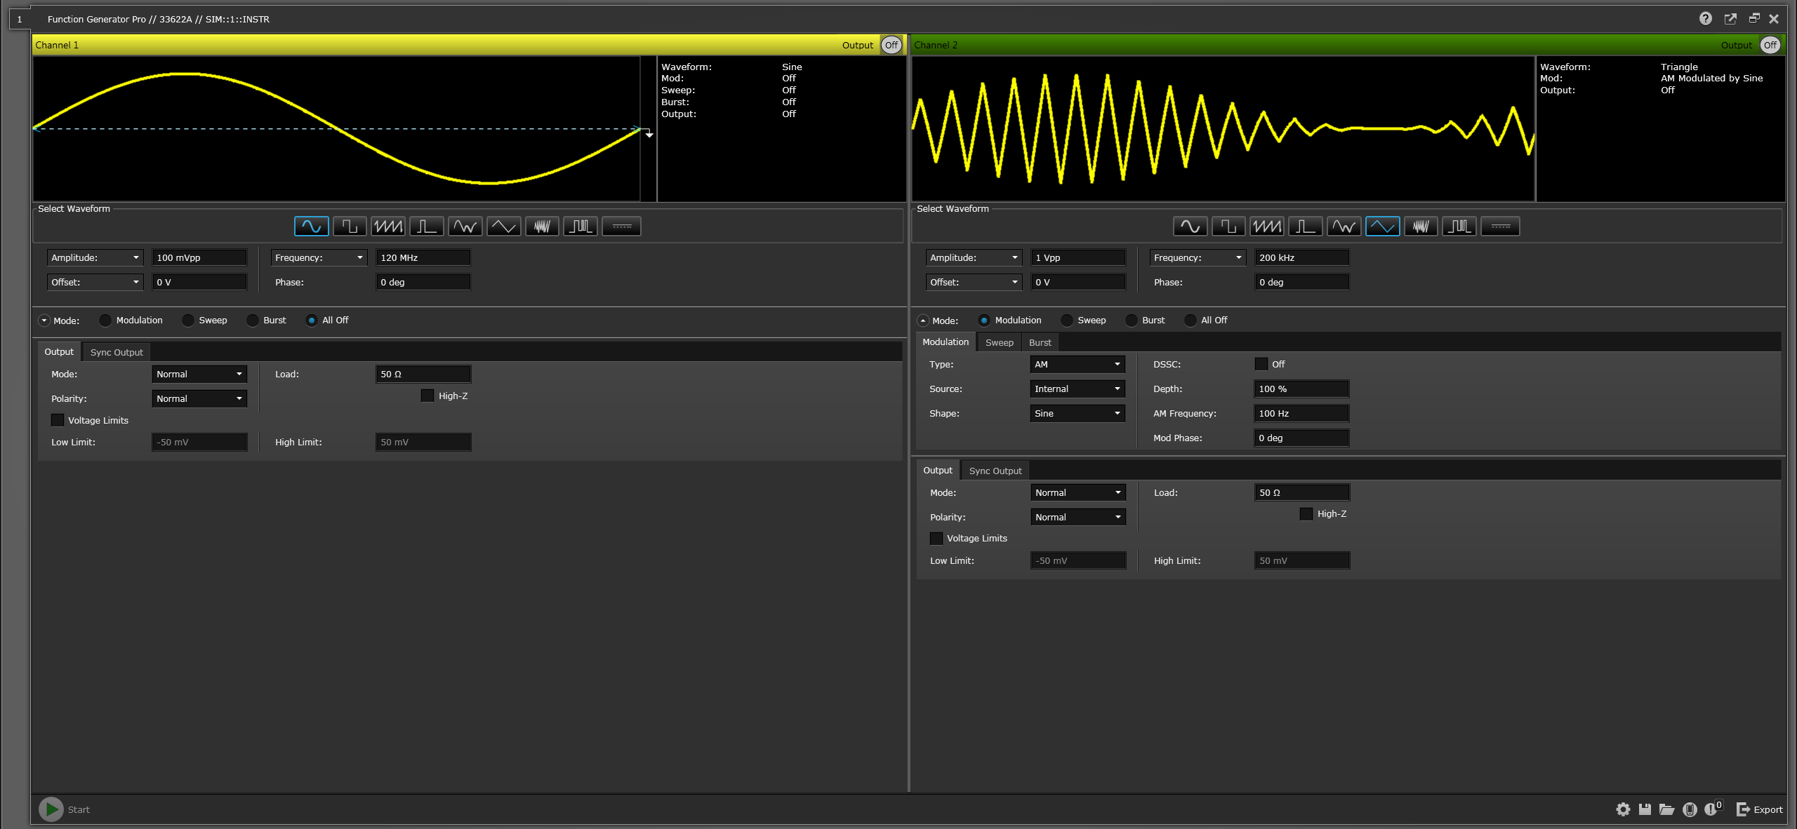Open help question mark icon
This screenshot has width=1797, height=829.
tap(1706, 19)
